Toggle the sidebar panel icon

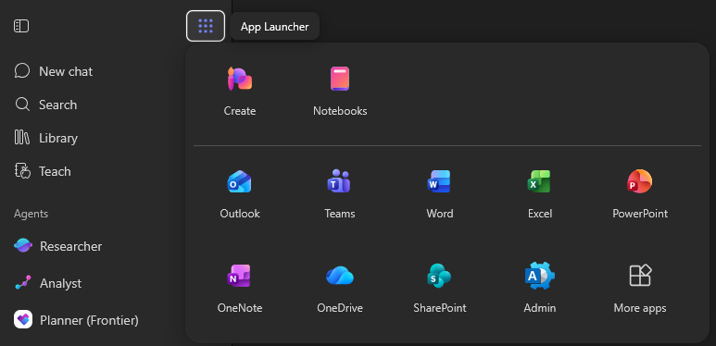click(x=21, y=26)
